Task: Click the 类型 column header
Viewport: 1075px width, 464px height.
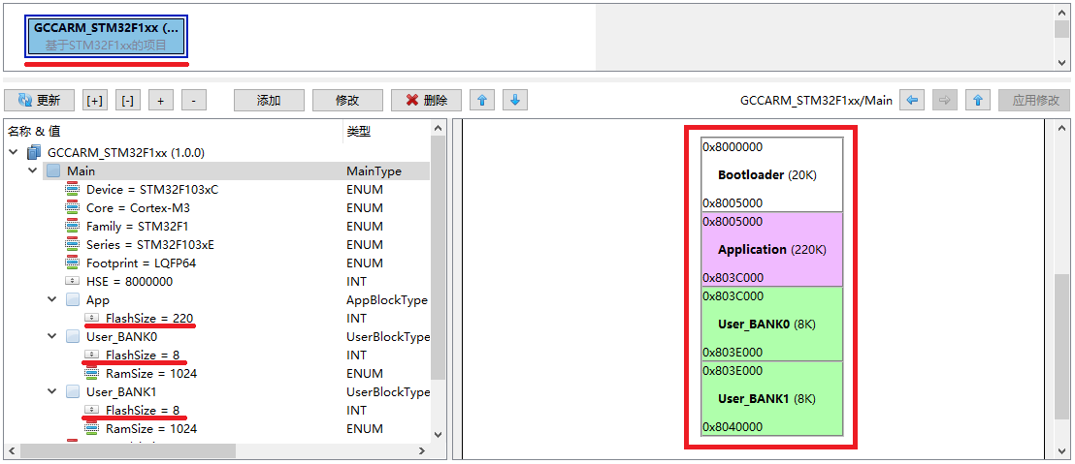Action: click(387, 132)
